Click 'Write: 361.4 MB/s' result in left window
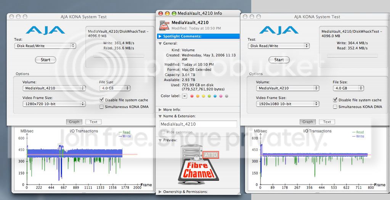Screen dimensions: 390x200 [119, 43]
